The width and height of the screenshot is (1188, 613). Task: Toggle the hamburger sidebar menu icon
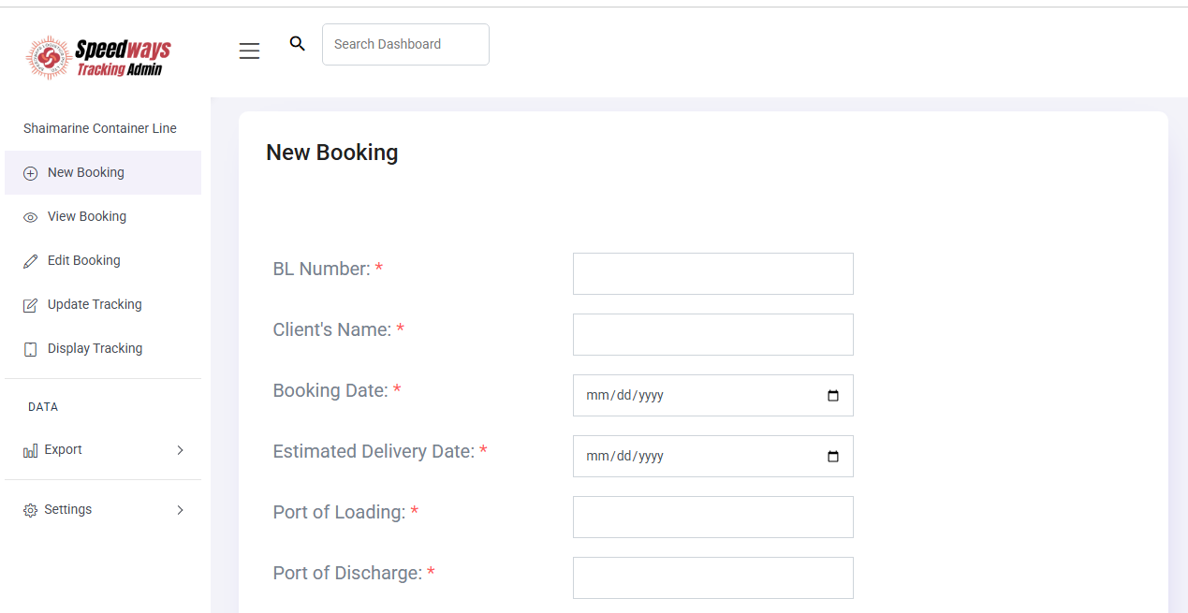(x=249, y=51)
